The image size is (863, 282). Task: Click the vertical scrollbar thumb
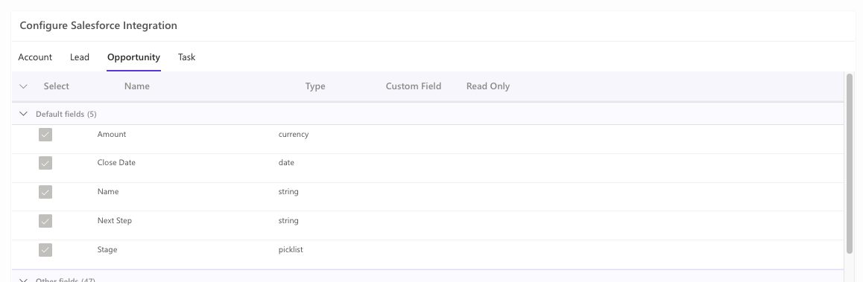850,163
